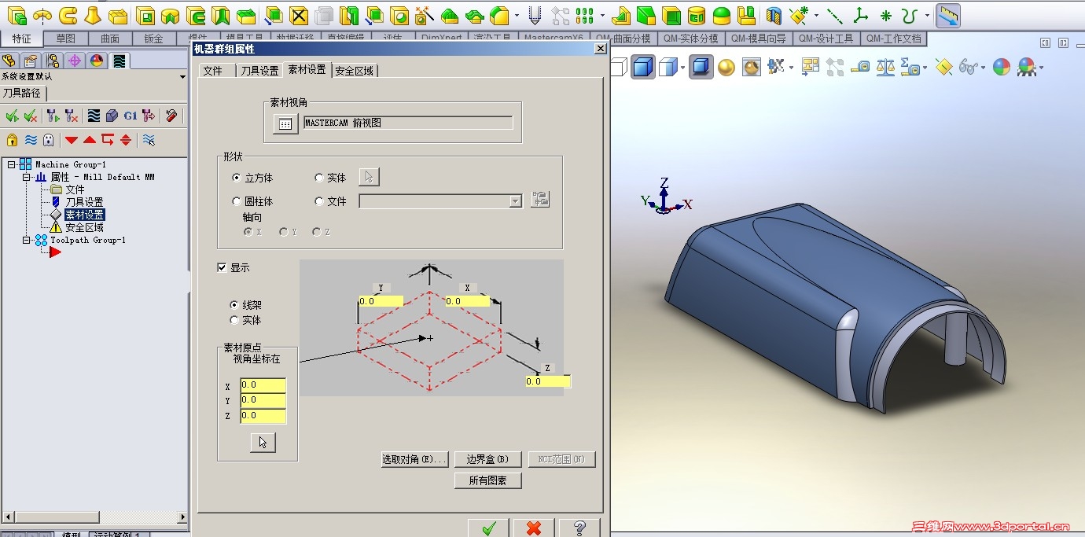This screenshot has width=1085, height=537.
Task: Open the reference geometry dropdown arrow
Action: click(x=816, y=15)
